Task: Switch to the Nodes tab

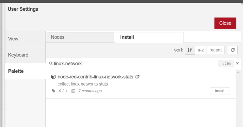Action: (80, 37)
